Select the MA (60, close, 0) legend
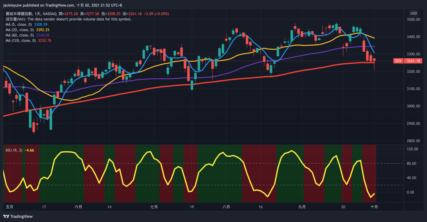427x222 pixels. tap(19, 35)
